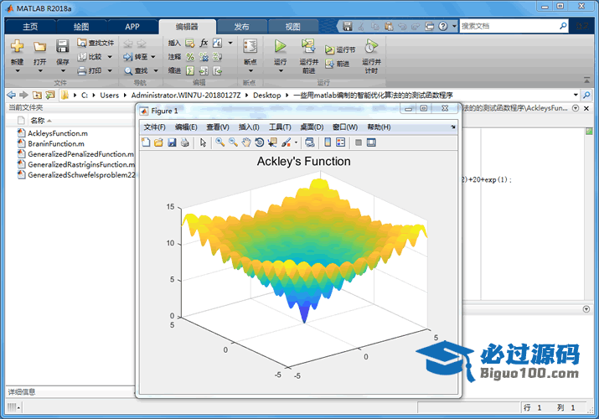599x419 pixels.
Task: Click the smart indent icon
Action: point(190,70)
